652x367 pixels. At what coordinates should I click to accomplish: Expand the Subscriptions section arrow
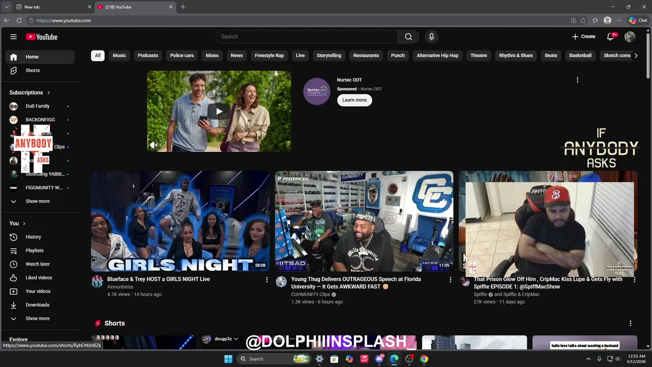[x=49, y=93]
